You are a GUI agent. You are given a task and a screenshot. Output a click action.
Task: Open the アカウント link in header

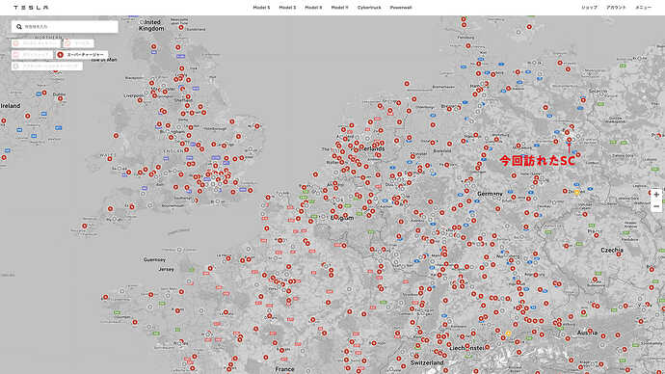pyautogui.click(x=616, y=8)
